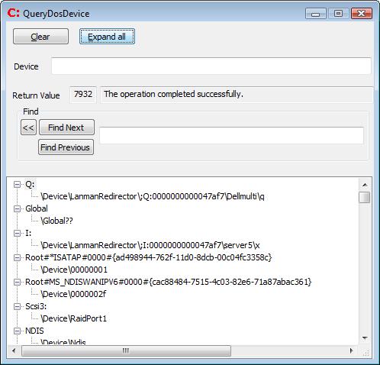
Task: Collapse the Global tree node
Action: pyautogui.click(x=17, y=208)
